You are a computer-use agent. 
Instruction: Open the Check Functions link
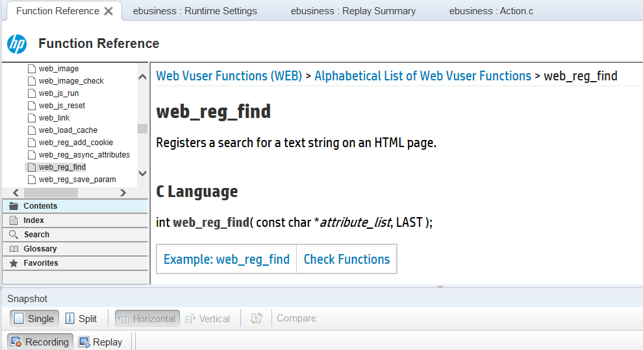[x=347, y=259]
